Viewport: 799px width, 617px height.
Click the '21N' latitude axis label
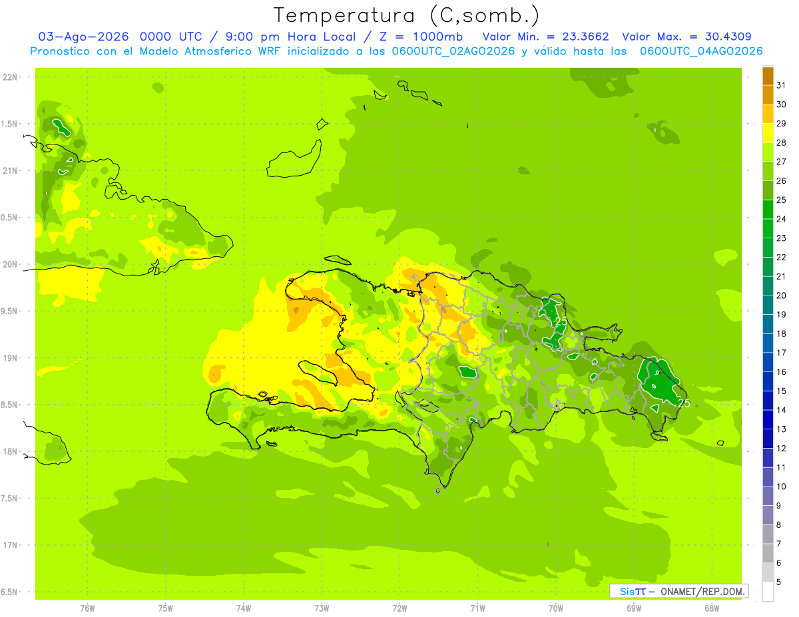click(x=10, y=170)
